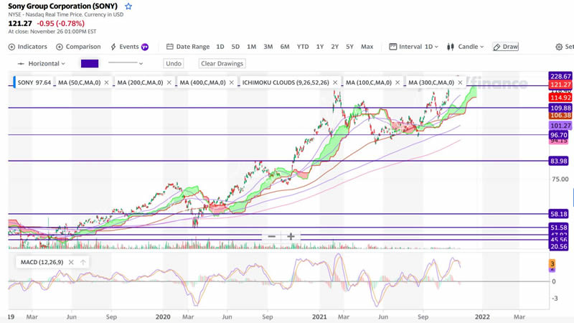The width and height of the screenshot is (574, 323).
Task: Click the Undo button
Action: pos(174,63)
